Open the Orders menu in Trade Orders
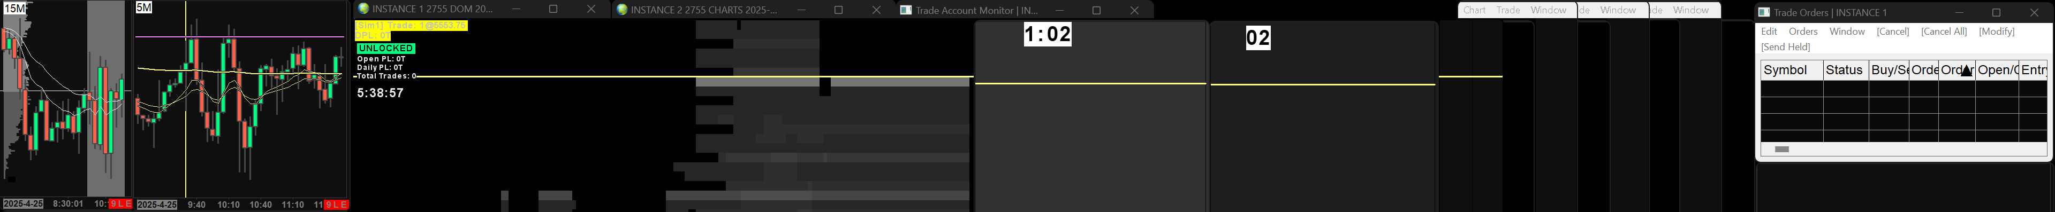 [1803, 31]
